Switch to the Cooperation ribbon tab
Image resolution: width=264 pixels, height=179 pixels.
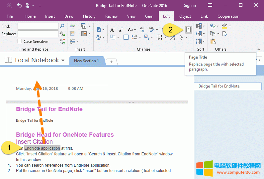point(228,16)
